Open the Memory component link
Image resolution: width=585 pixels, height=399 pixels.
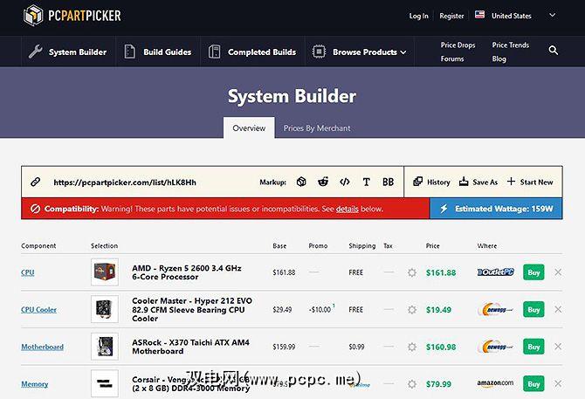pos(35,384)
